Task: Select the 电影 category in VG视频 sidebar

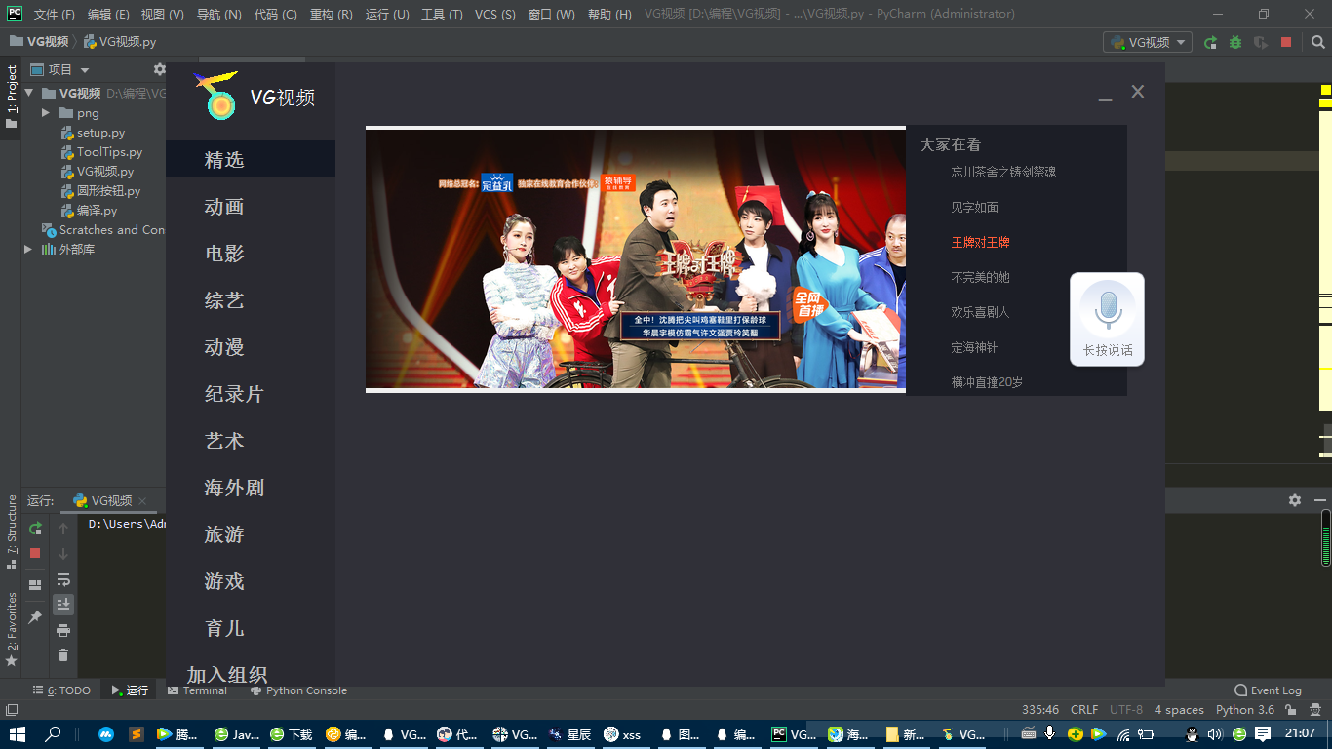Action: pos(224,254)
